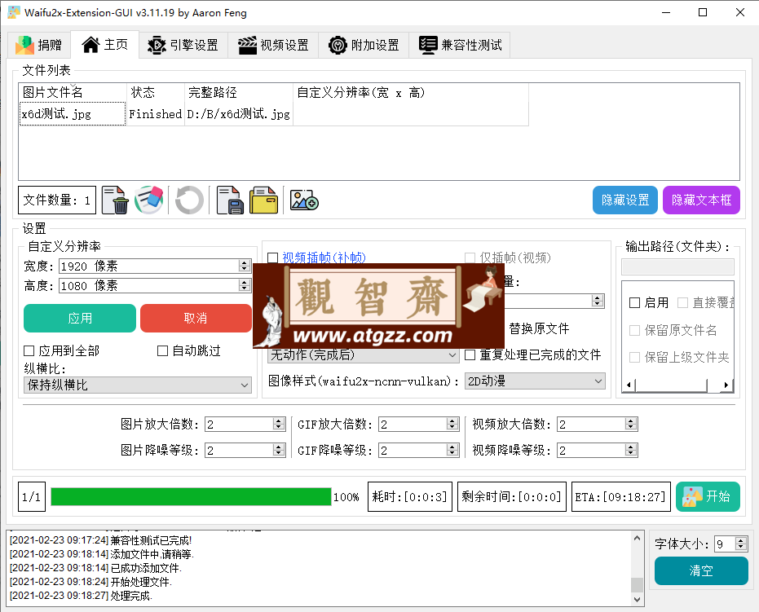The image size is (759, 612).
Task: Click the 图片文件名 column header
Action: pos(73,92)
